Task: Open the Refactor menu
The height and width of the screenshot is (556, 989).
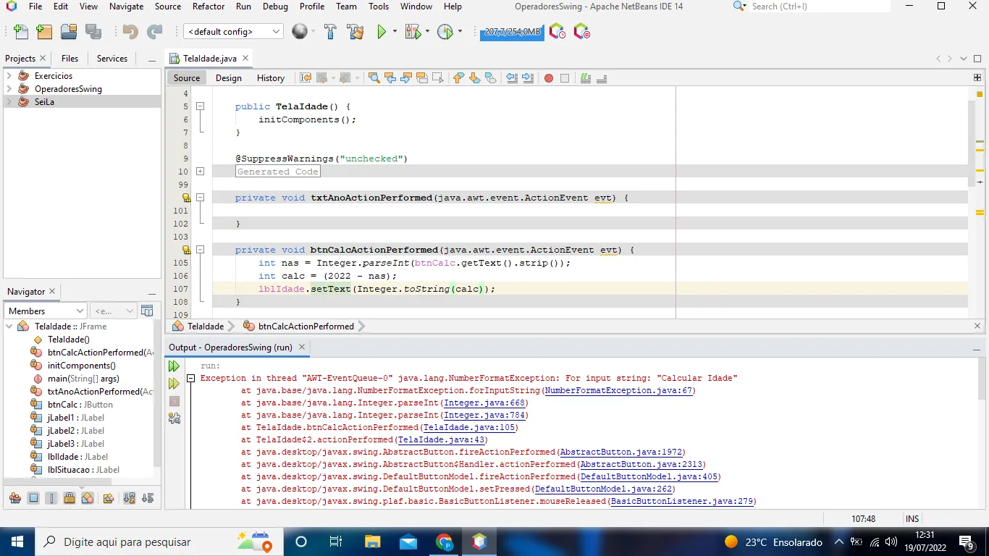Action: click(x=208, y=7)
